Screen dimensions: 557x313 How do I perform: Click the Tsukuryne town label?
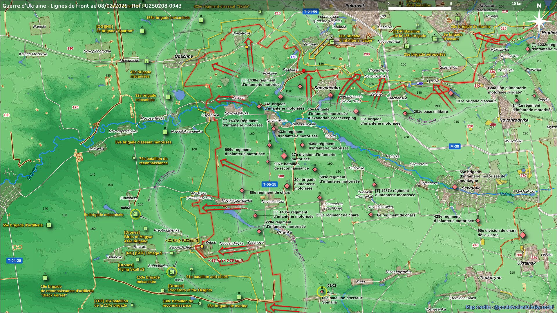pyautogui.click(x=491, y=278)
